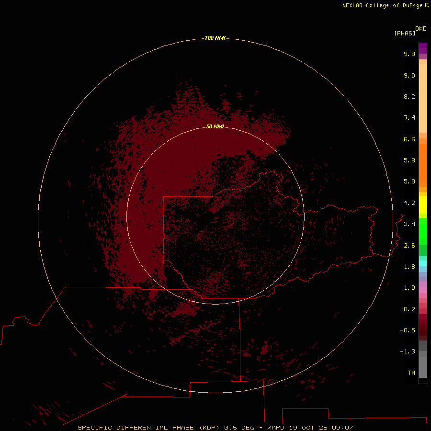Click the pale peach section of the color bar
Viewport: 431px width, 431px height.
pyautogui.click(x=423, y=98)
